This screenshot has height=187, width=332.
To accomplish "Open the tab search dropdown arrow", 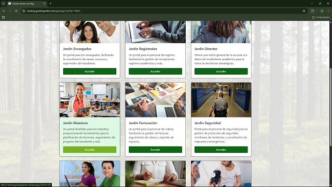I will [x=4, y=4].
